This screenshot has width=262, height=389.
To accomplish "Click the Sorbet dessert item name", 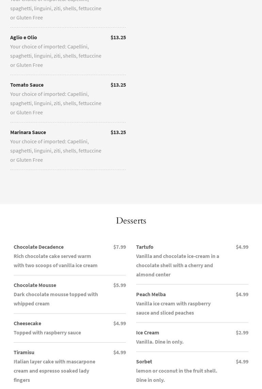I will tap(144, 361).
